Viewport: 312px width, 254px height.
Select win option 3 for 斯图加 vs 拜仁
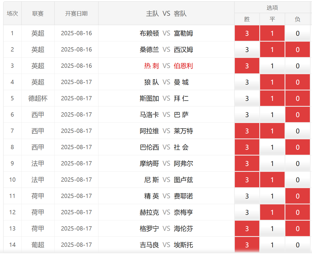[247, 98]
